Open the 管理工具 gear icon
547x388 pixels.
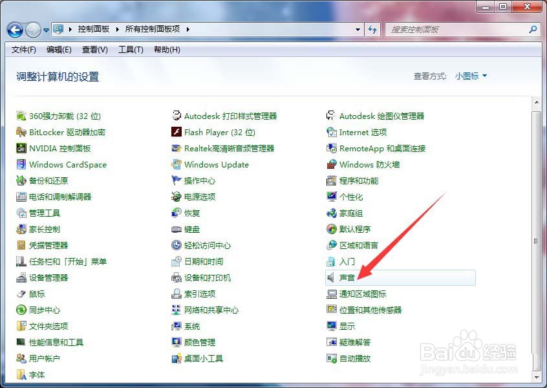coord(21,213)
